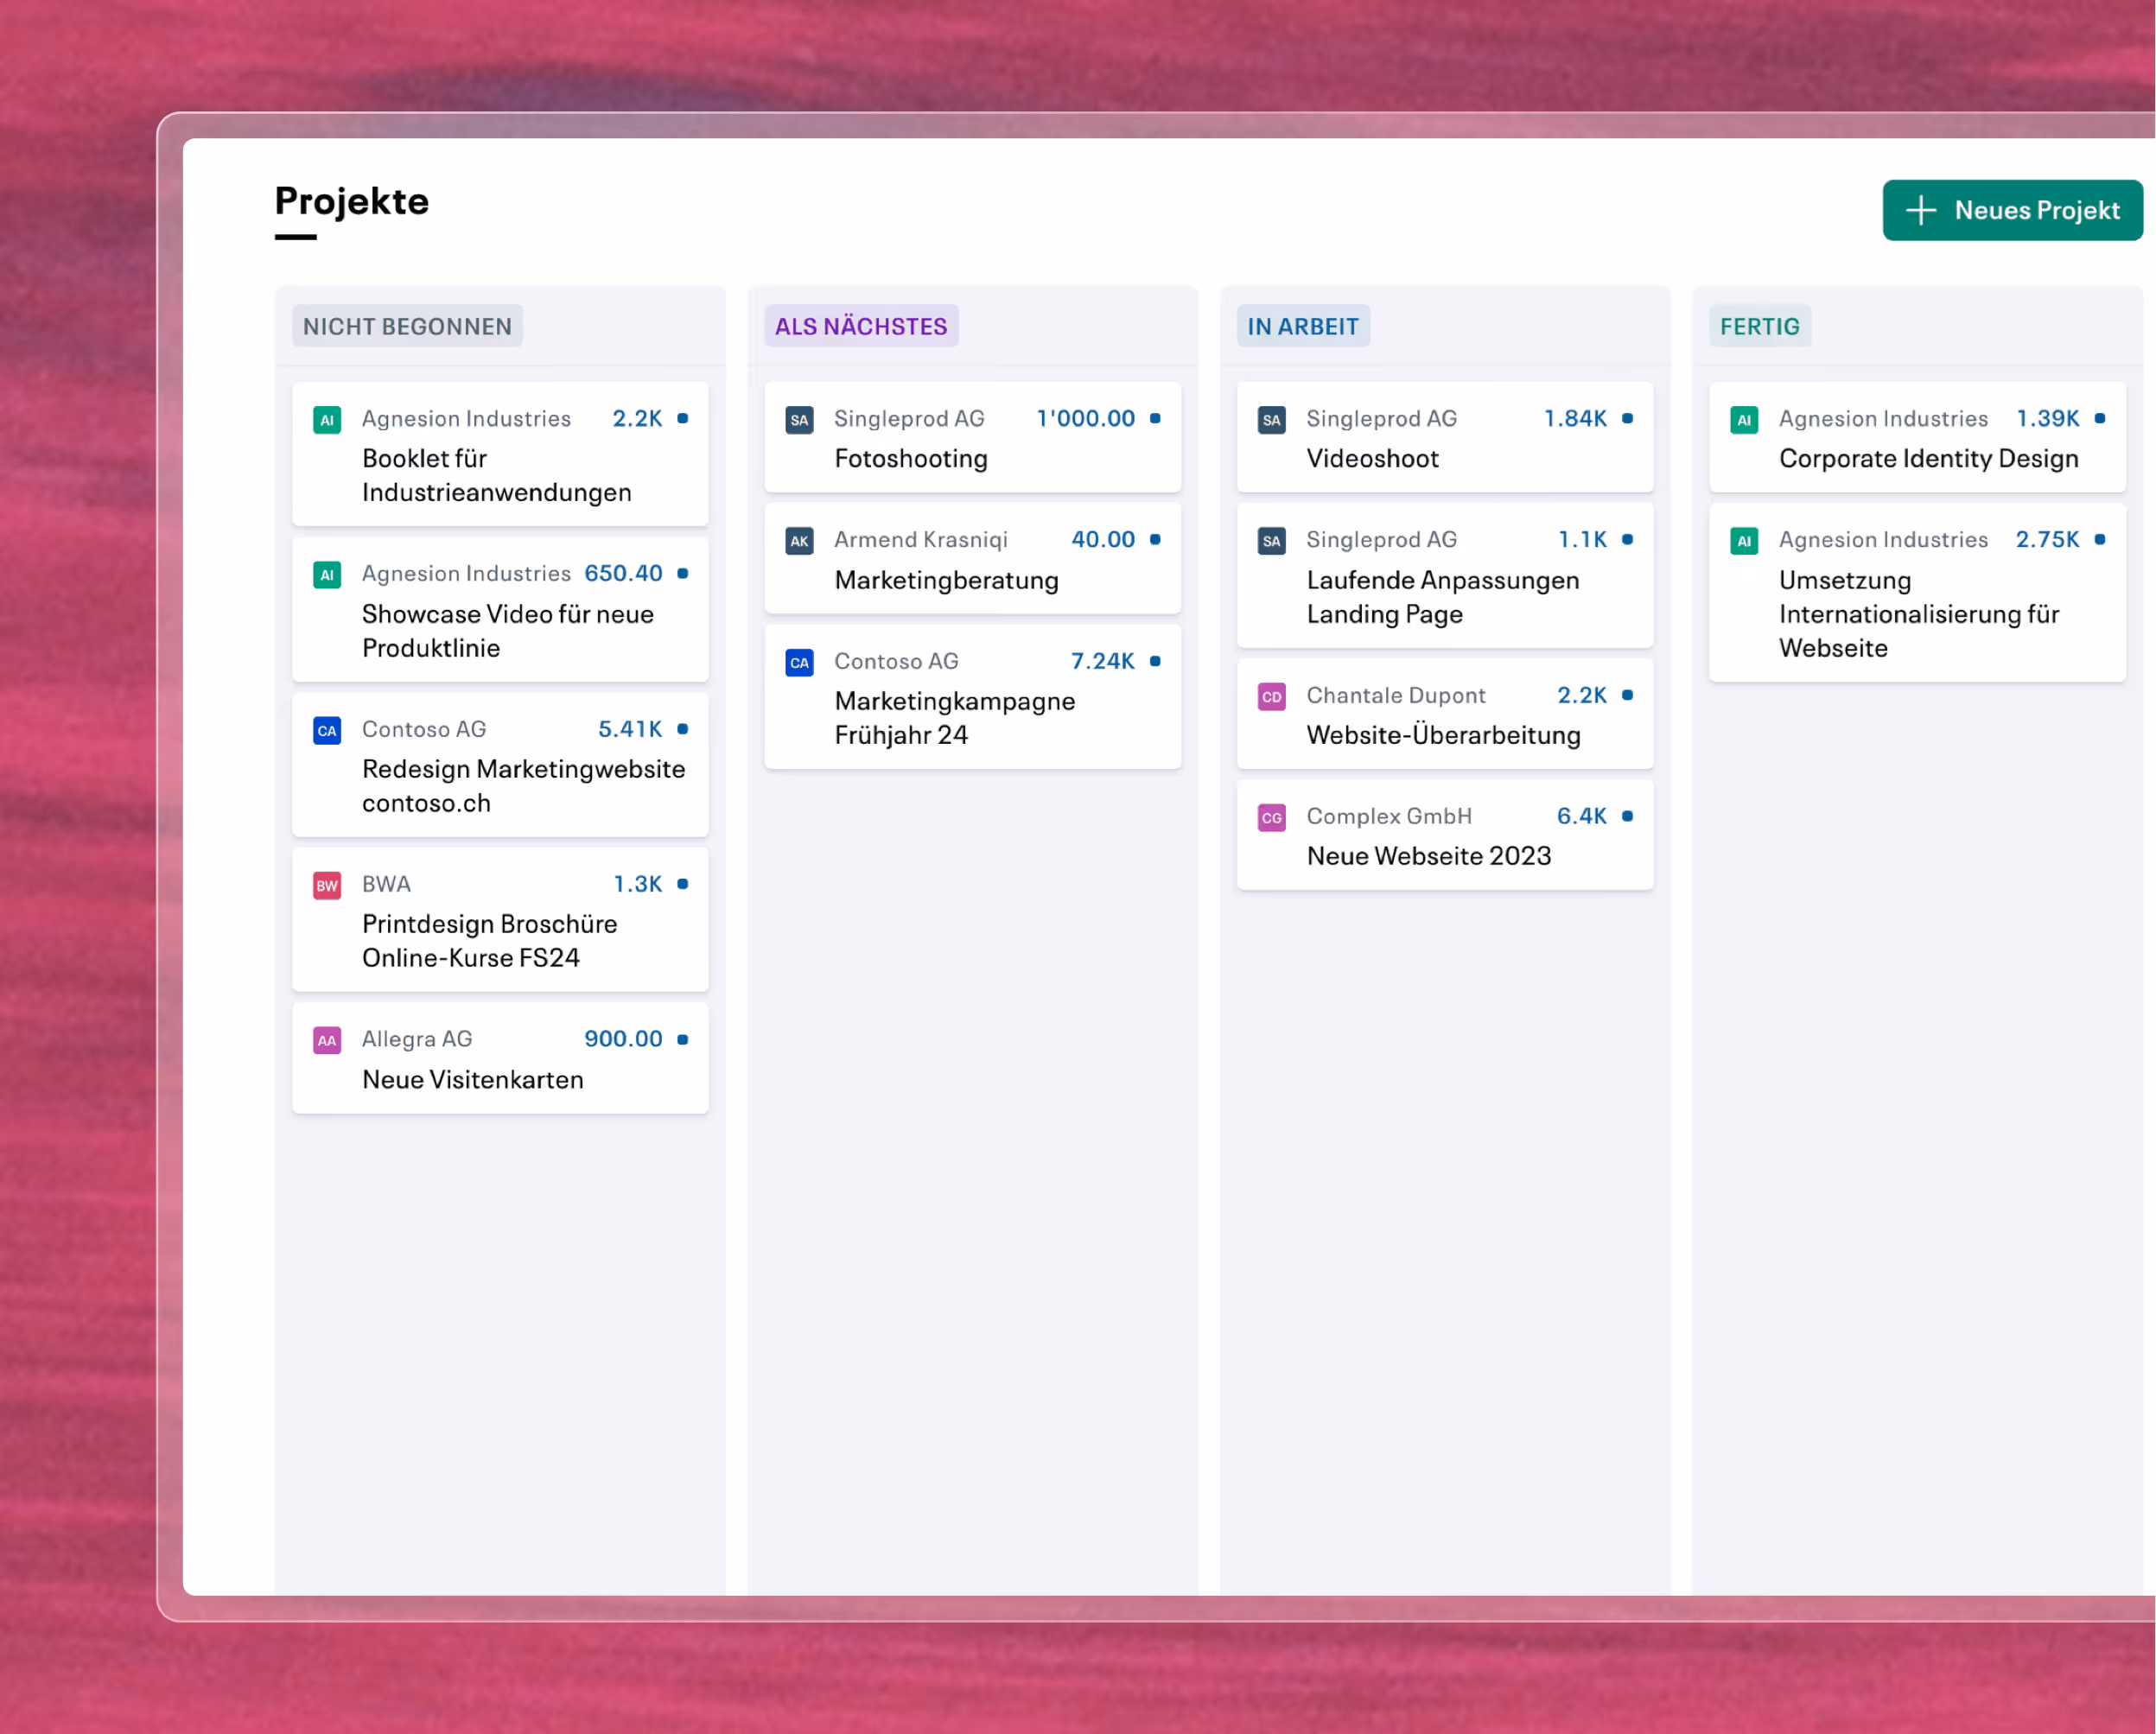The height and width of the screenshot is (1734, 2156).
Task: Click CA avatar on Redesign Marketingwebsite card
Action: click(x=327, y=731)
